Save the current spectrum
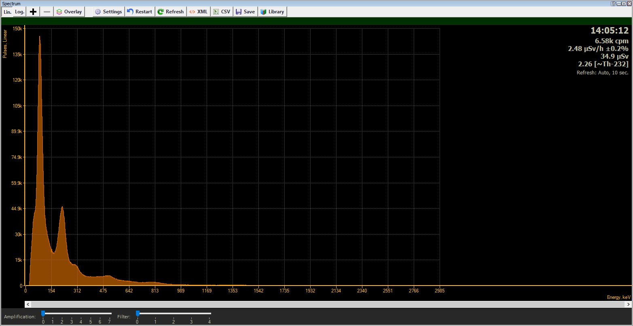Viewport: 633px width, 326px height. click(245, 12)
